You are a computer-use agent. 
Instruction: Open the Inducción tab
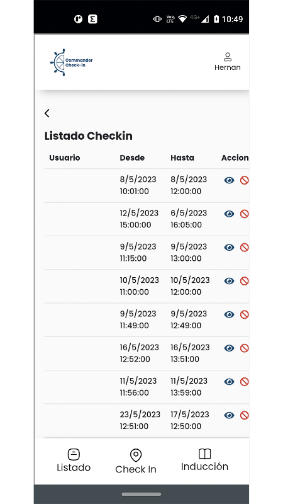[204, 460]
